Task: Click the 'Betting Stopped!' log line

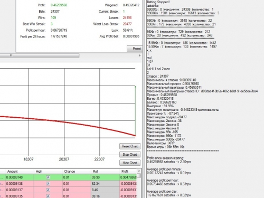Action: point(158,2)
